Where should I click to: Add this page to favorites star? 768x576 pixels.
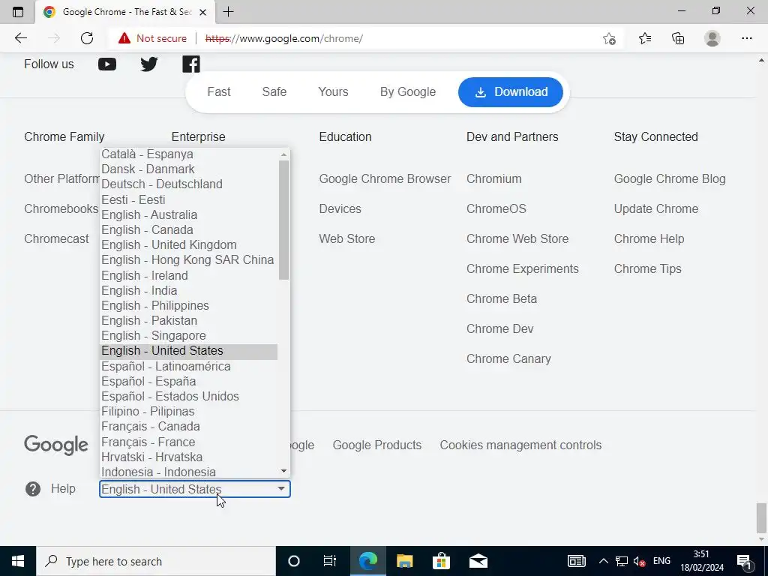609,38
